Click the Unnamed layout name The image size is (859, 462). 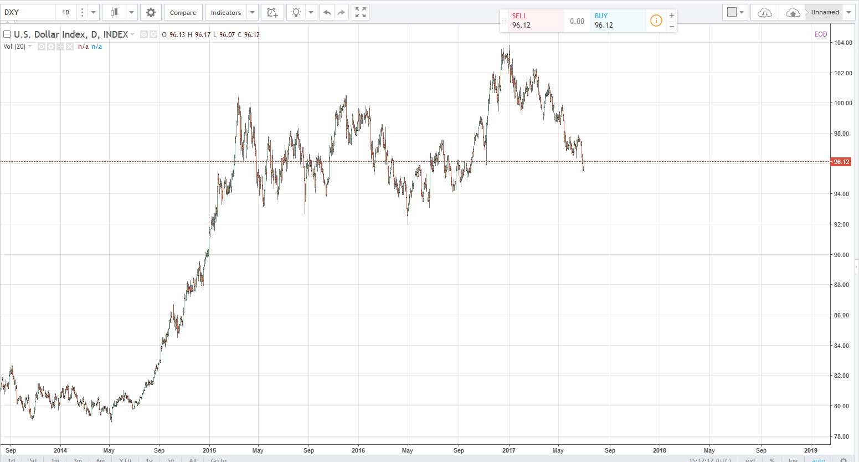click(x=825, y=12)
